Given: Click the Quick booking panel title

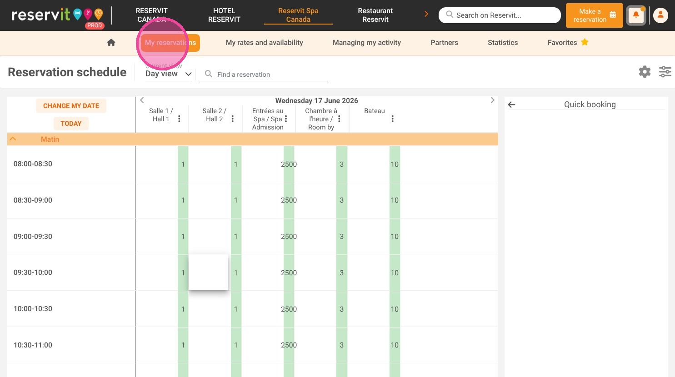Looking at the screenshot, I should click(x=590, y=104).
